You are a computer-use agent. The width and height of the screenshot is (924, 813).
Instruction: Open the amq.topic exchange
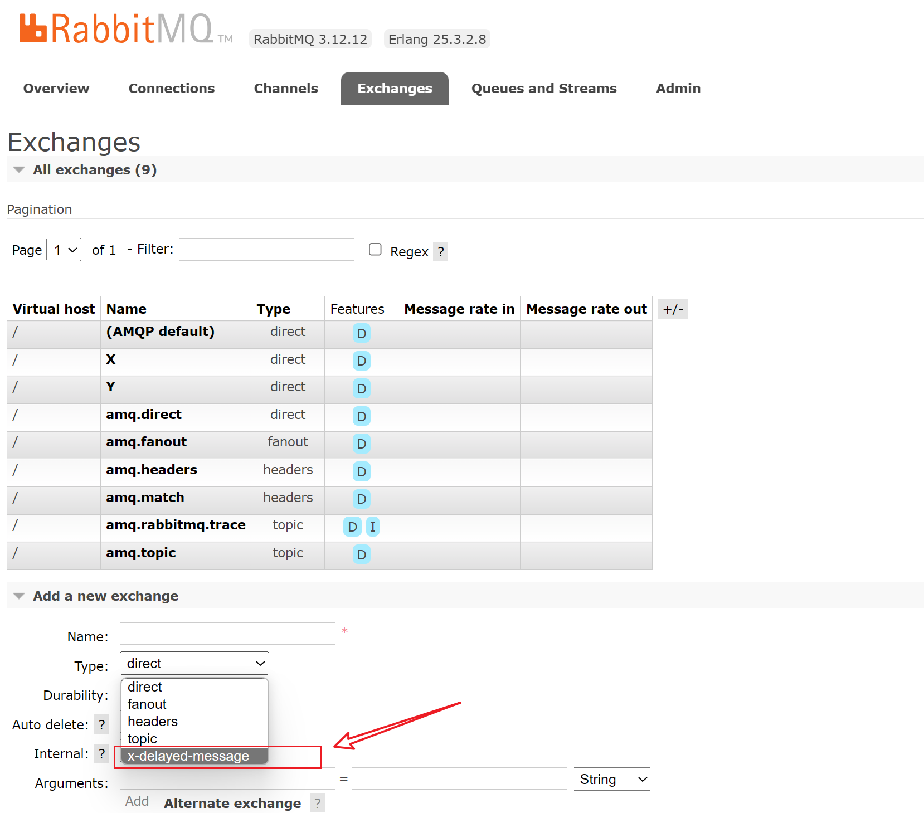[141, 553]
